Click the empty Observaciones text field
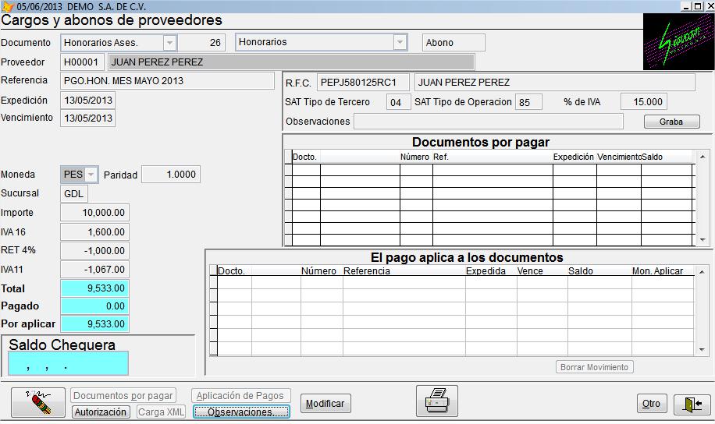Screen dimensions: 715x424 [489, 122]
